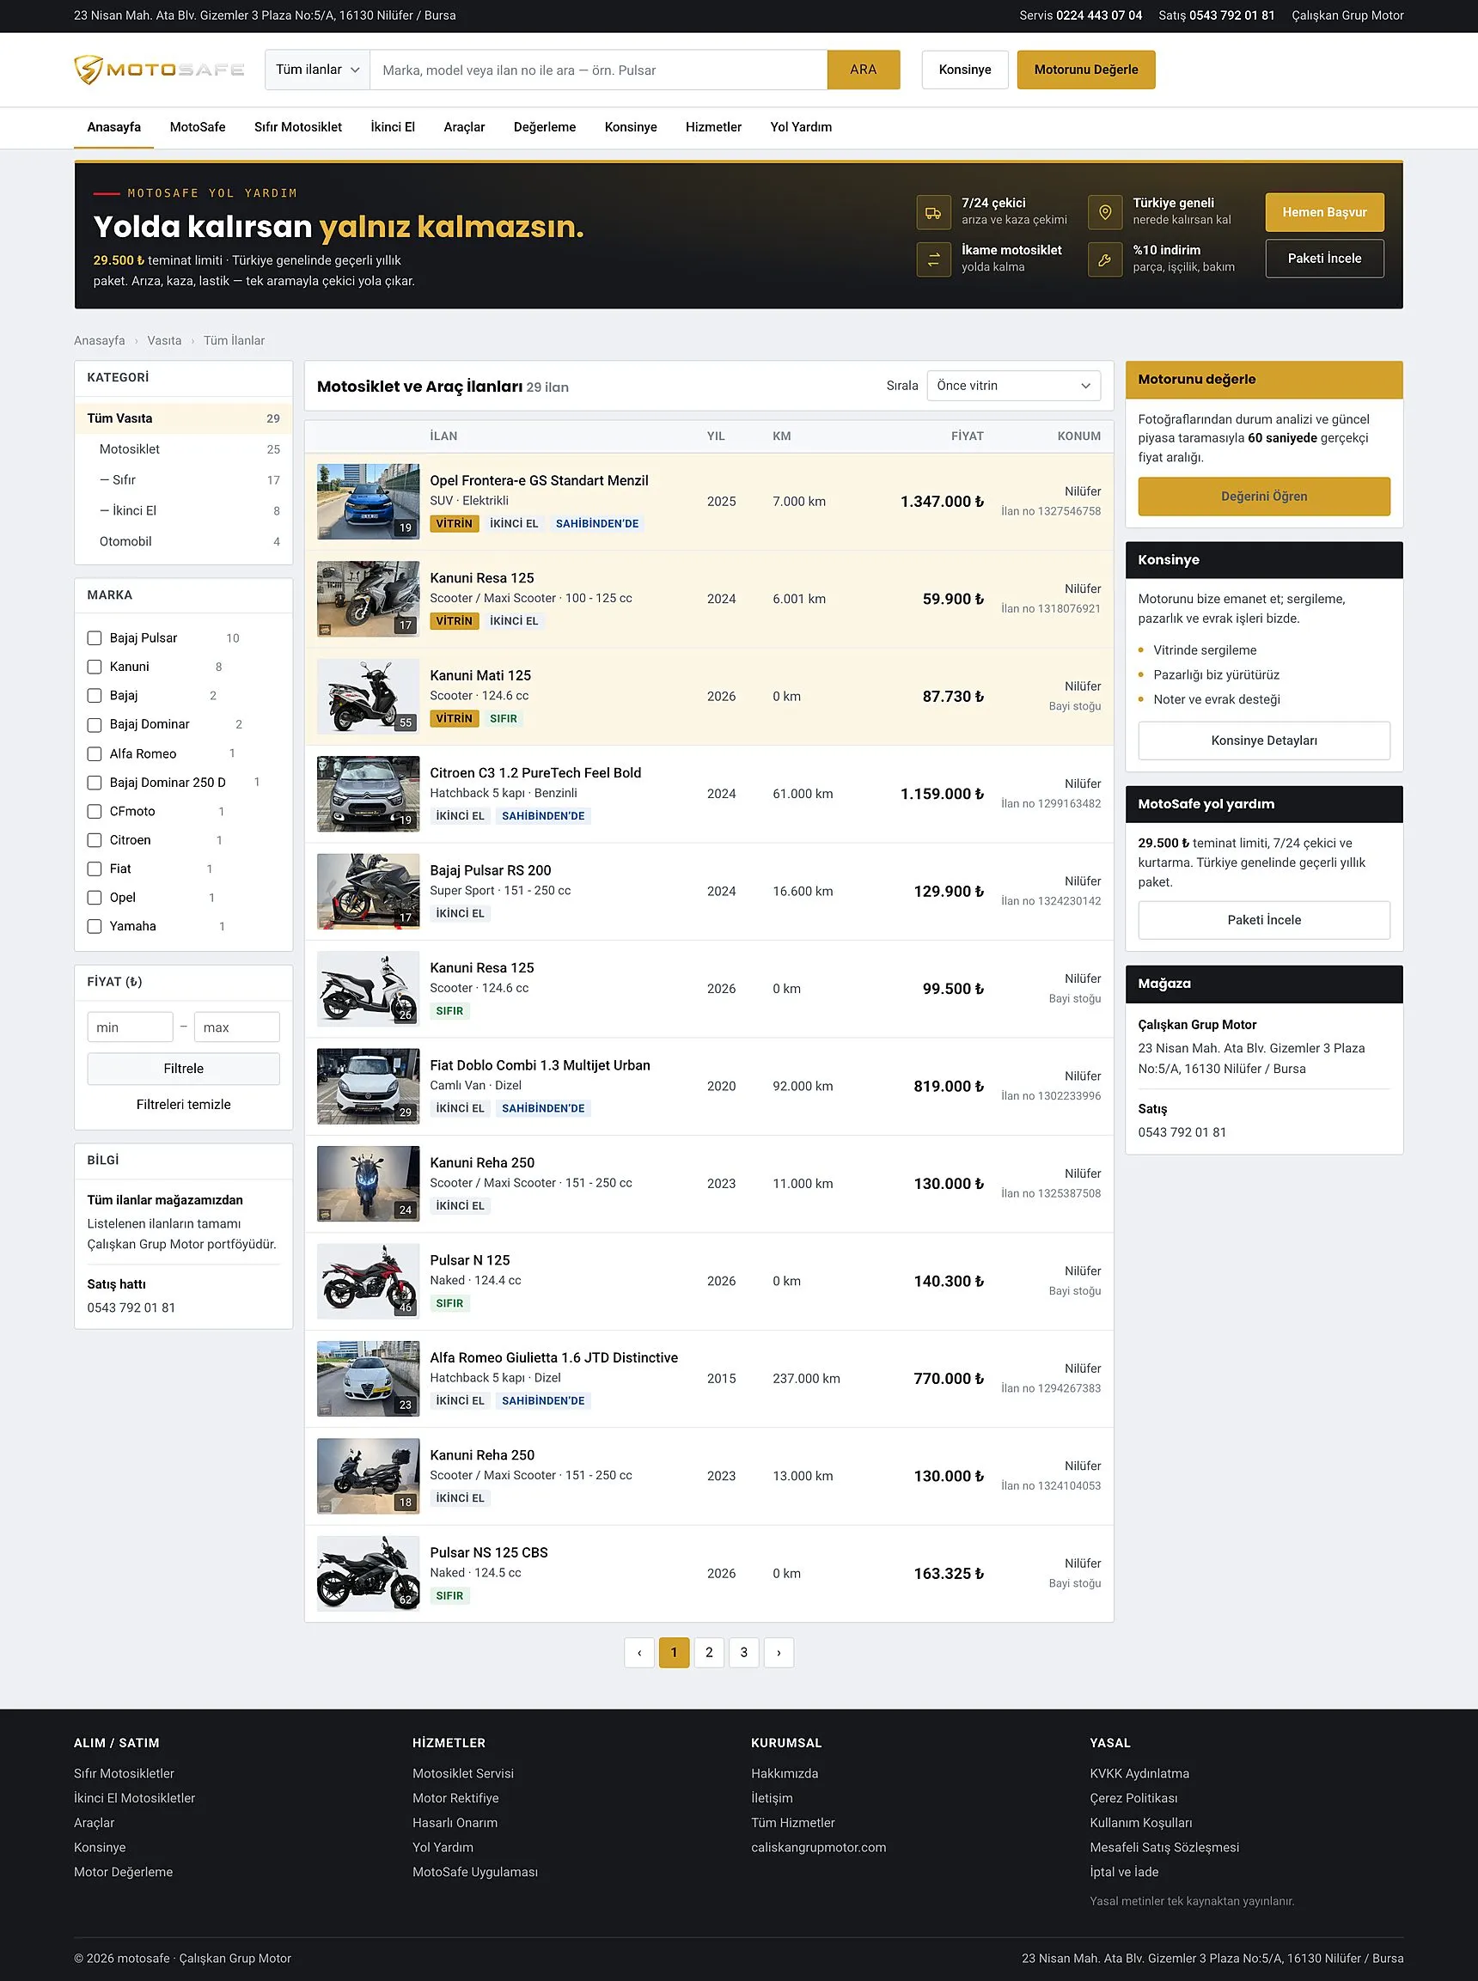The height and width of the screenshot is (1981, 1478).
Task: Toggle the Opel checkbox
Action: point(94,897)
